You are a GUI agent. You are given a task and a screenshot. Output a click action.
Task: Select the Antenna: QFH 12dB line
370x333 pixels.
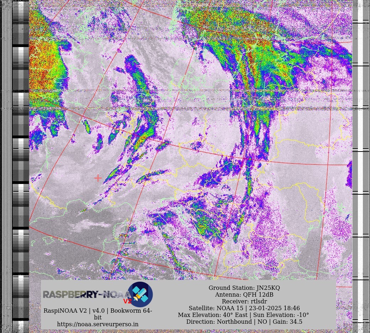point(244,294)
